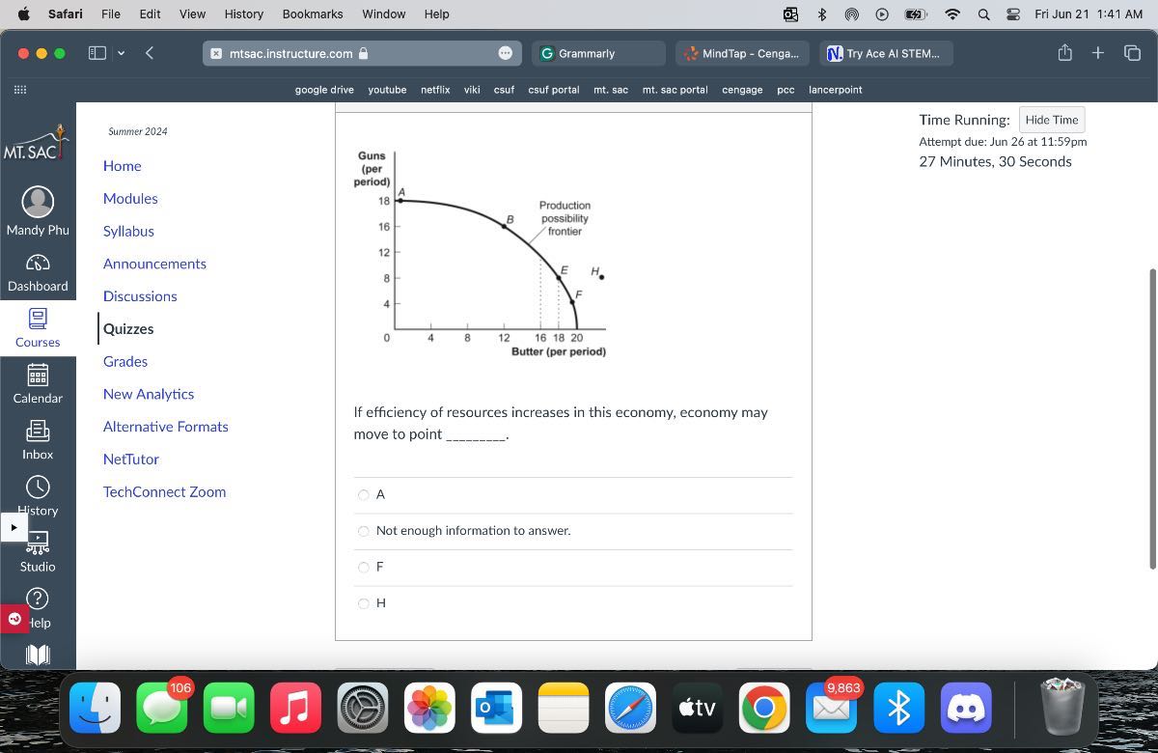Open the Canvas Inbox
This screenshot has height=753, width=1158.
click(38, 437)
